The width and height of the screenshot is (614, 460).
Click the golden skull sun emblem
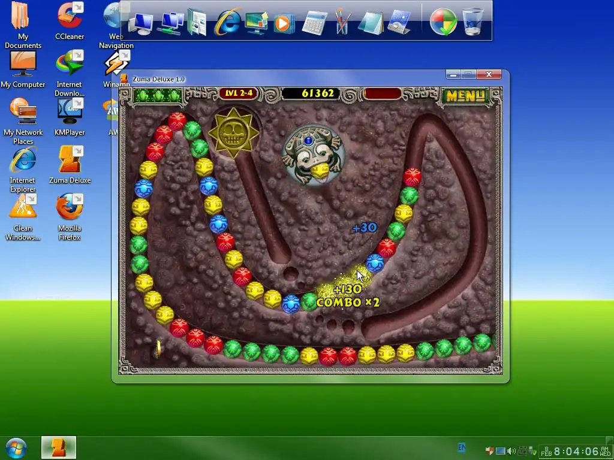point(234,133)
